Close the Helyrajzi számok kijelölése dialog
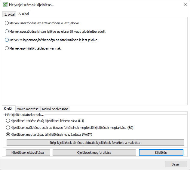Image resolution: width=190 pixels, height=170 pixels. tap(185, 5)
